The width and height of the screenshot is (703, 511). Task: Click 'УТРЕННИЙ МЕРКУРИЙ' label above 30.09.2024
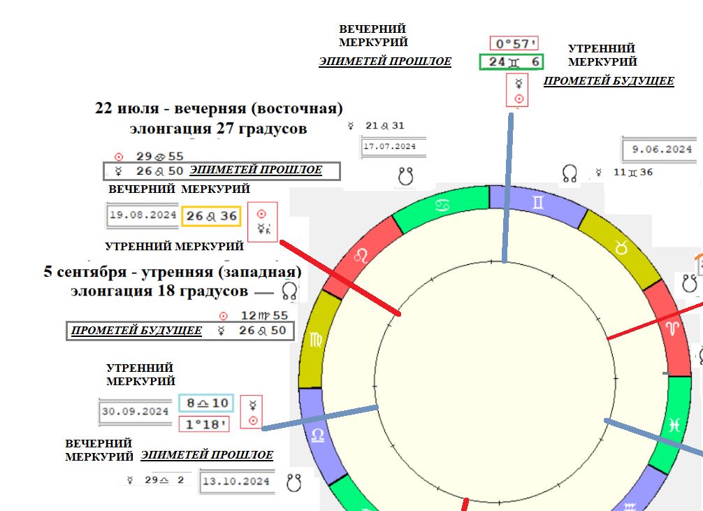(x=140, y=375)
